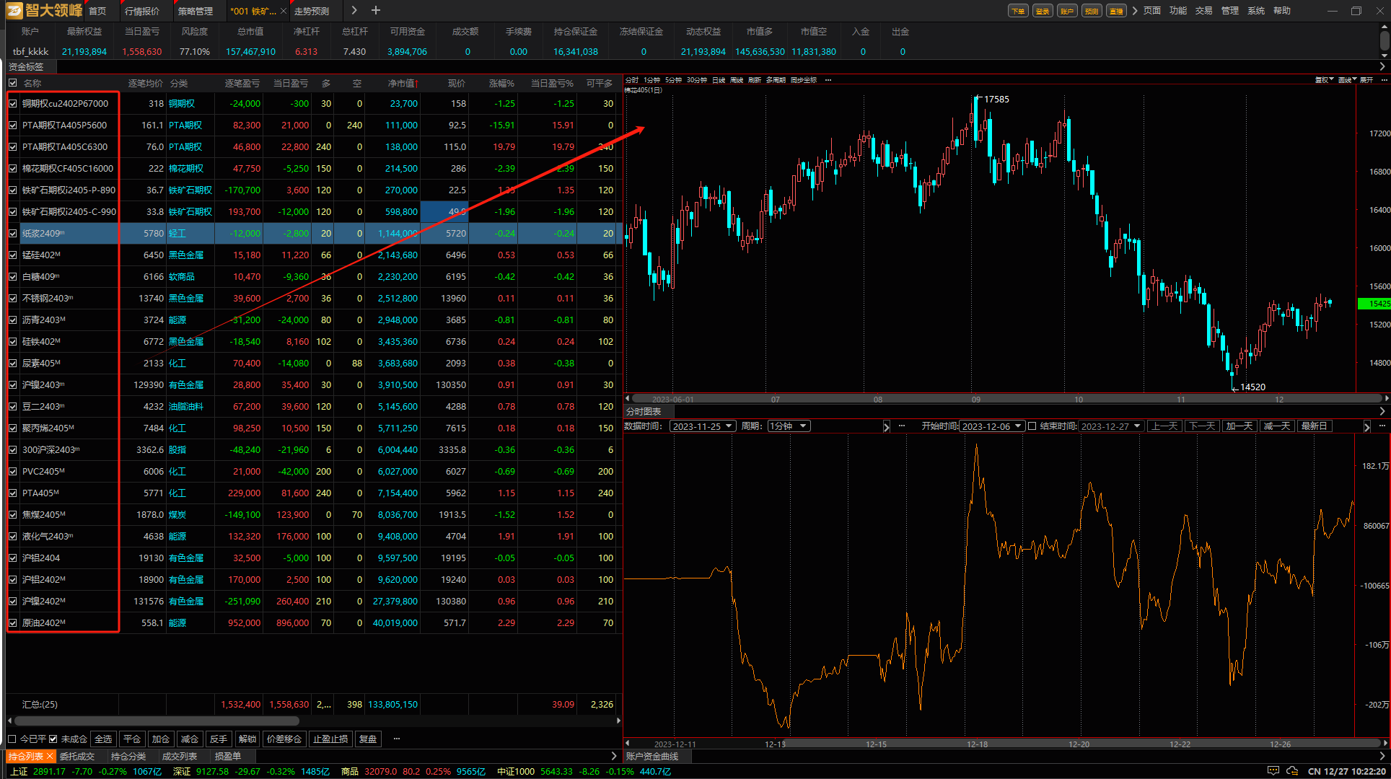
Task: Click the 登录 login shortcut button
Action: tap(1042, 11)
